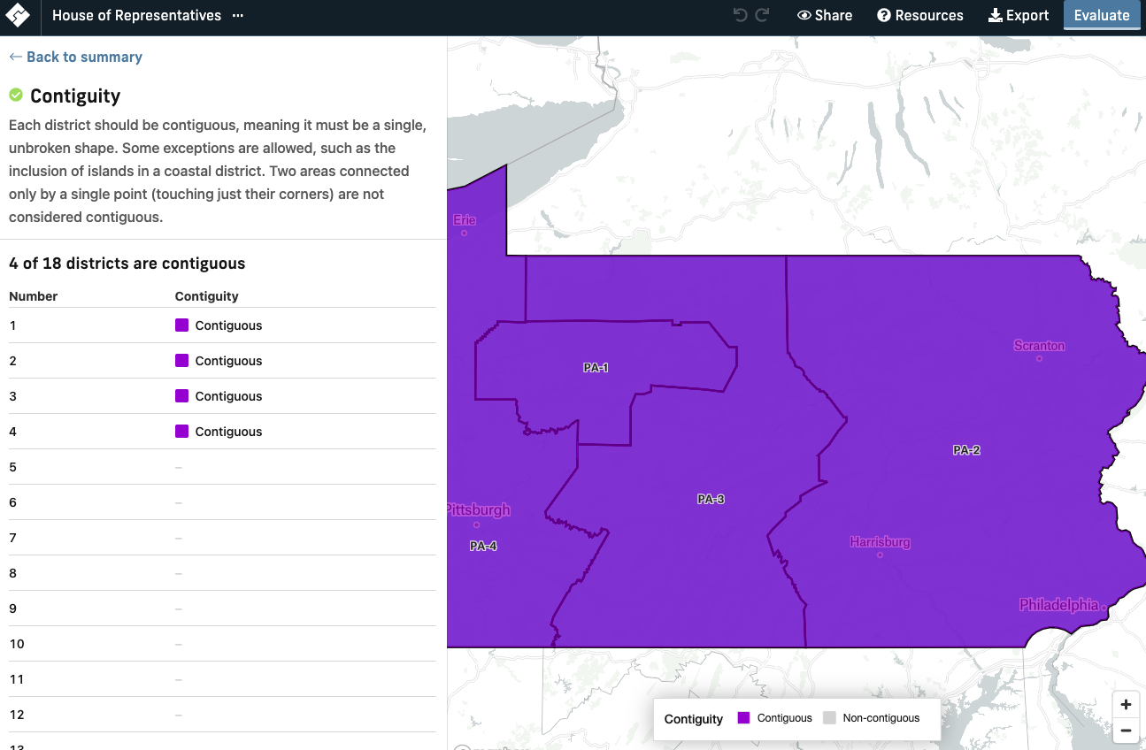Zoom out using the minus map control

[1126, 731]
